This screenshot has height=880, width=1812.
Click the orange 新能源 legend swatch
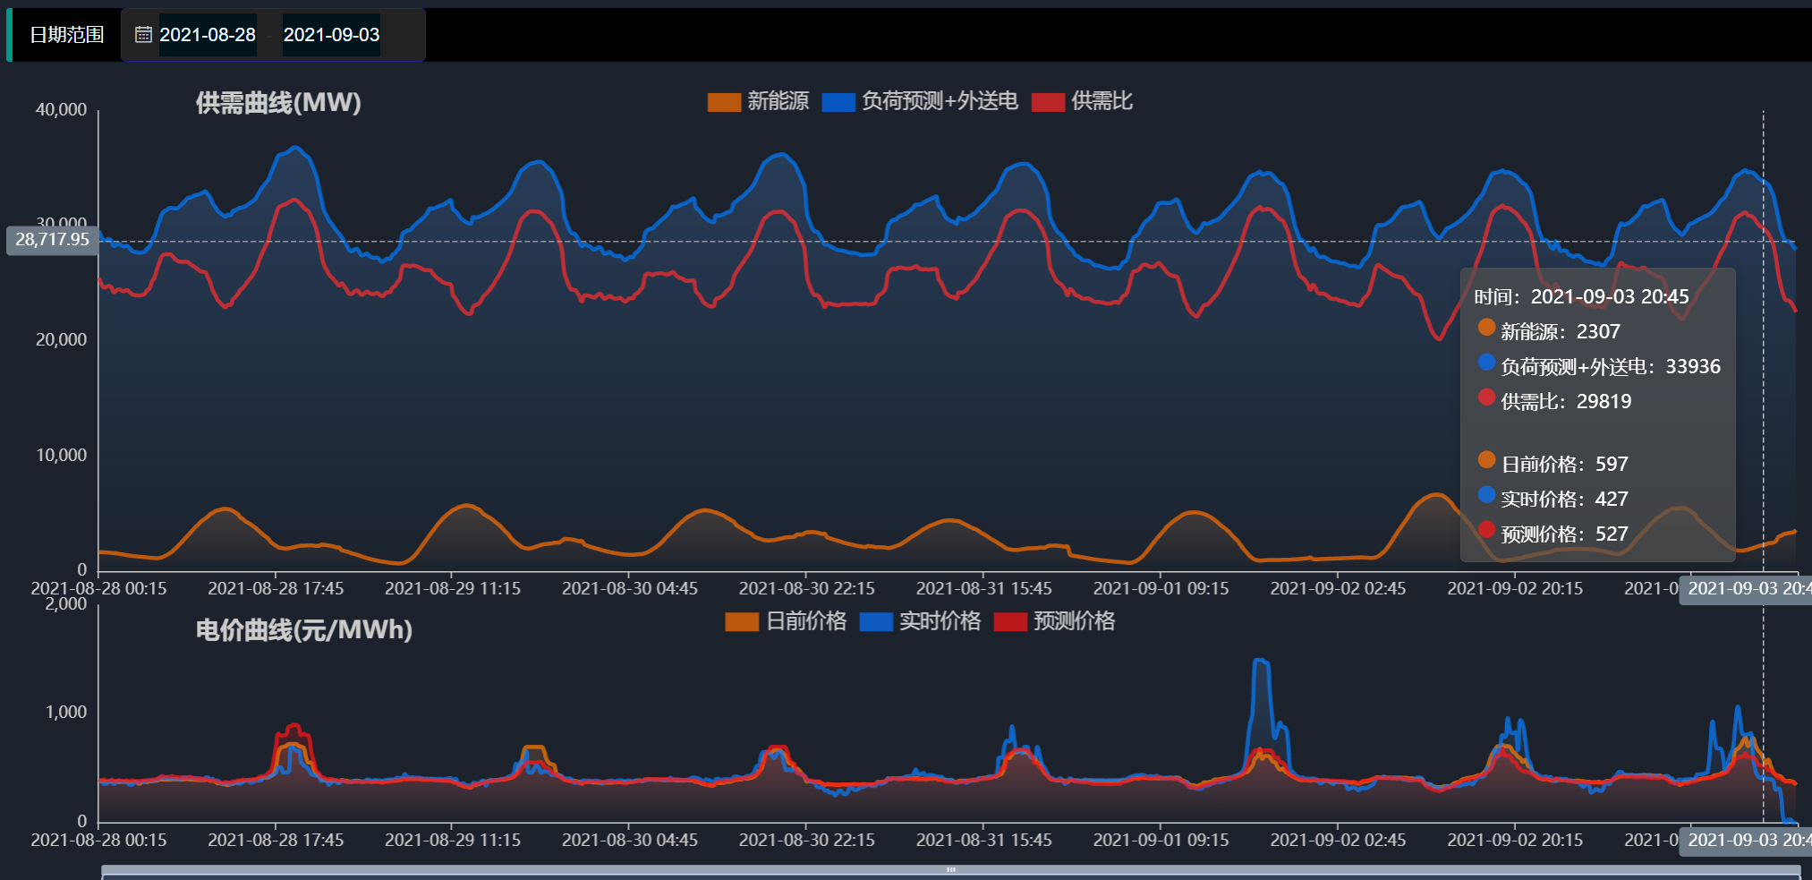coord(724,102)
